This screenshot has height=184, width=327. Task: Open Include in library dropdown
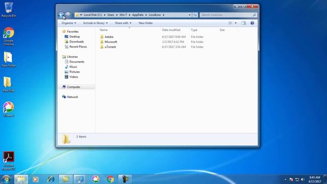[96, 23]
